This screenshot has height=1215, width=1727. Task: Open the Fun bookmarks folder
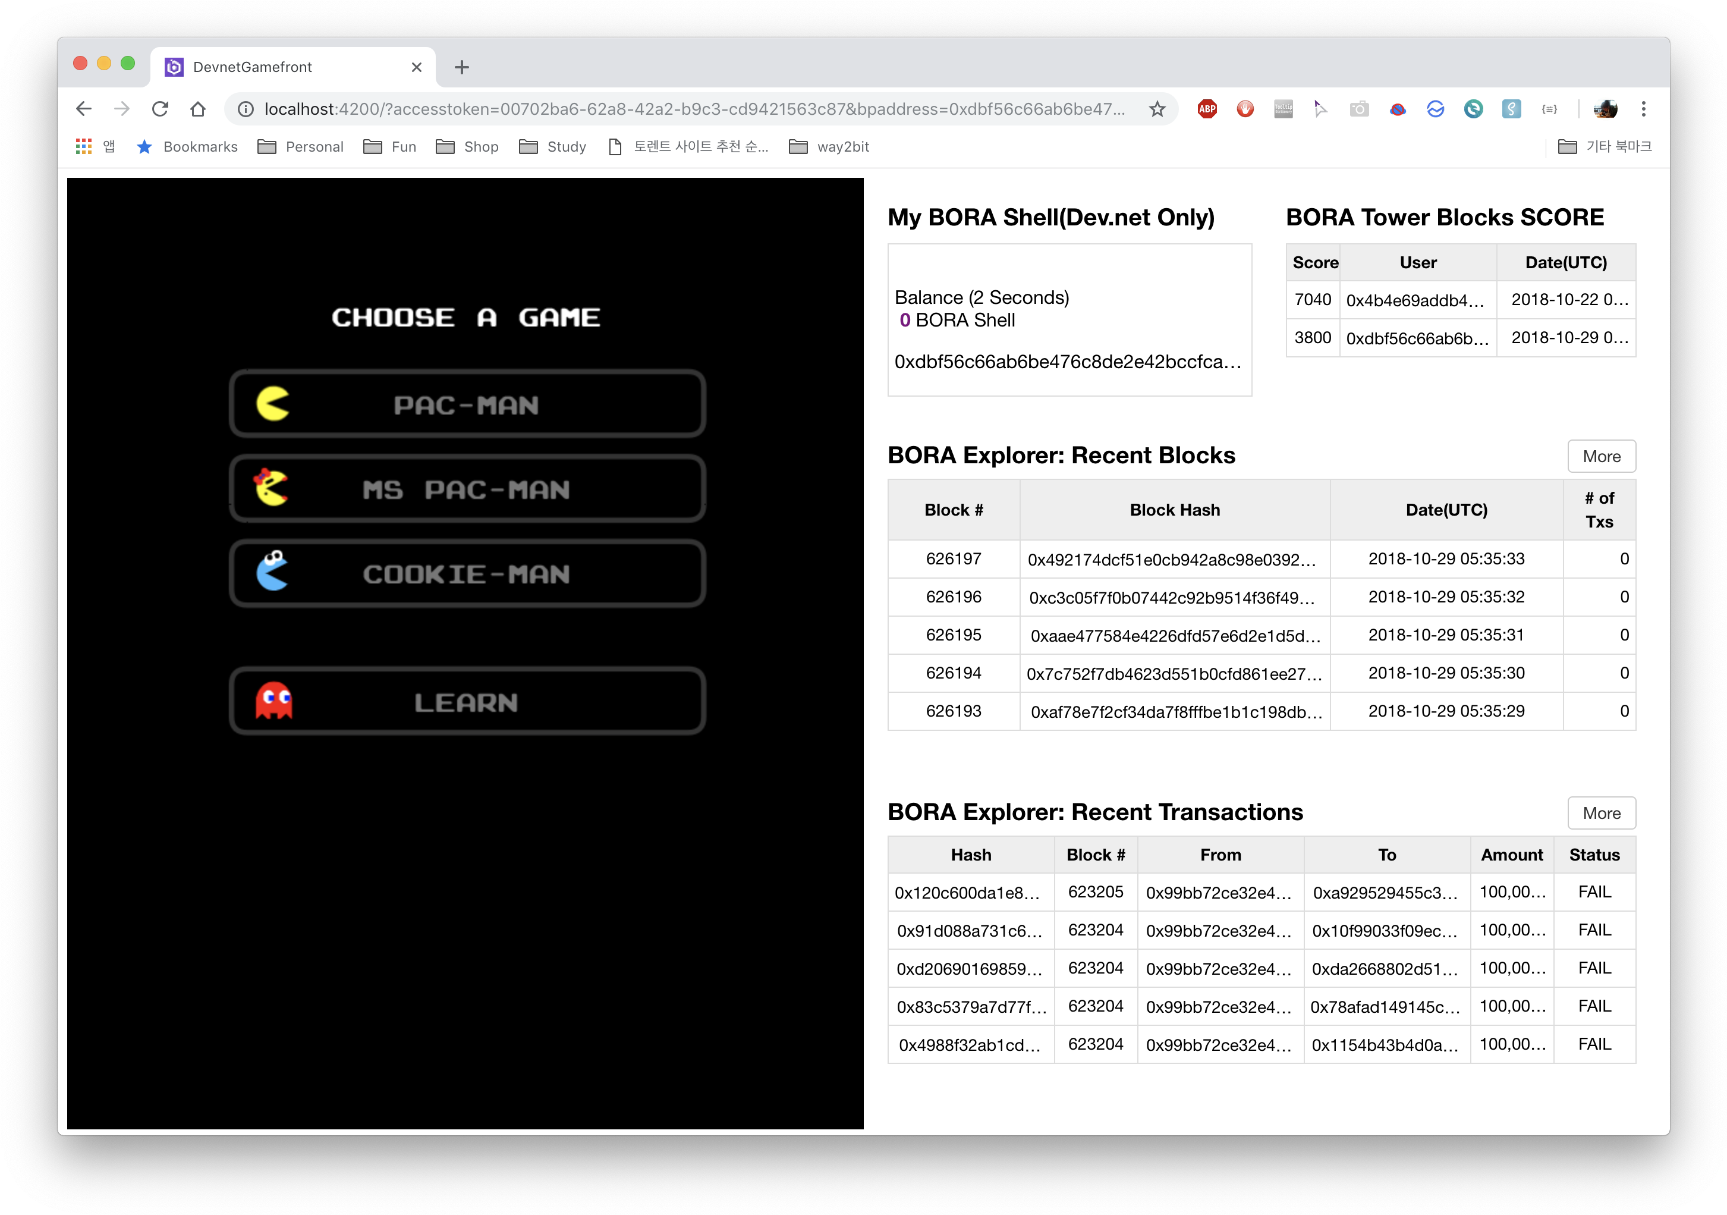(389, 147)
